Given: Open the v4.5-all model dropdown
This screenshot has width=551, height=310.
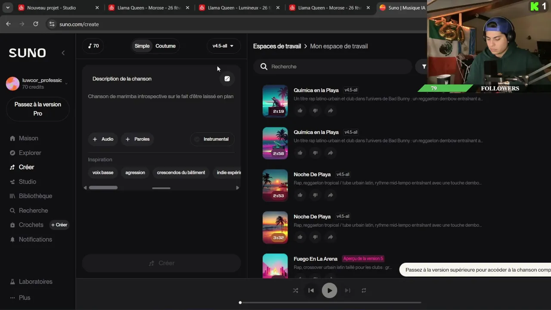Looking at the screenshot, I should 223,46.
